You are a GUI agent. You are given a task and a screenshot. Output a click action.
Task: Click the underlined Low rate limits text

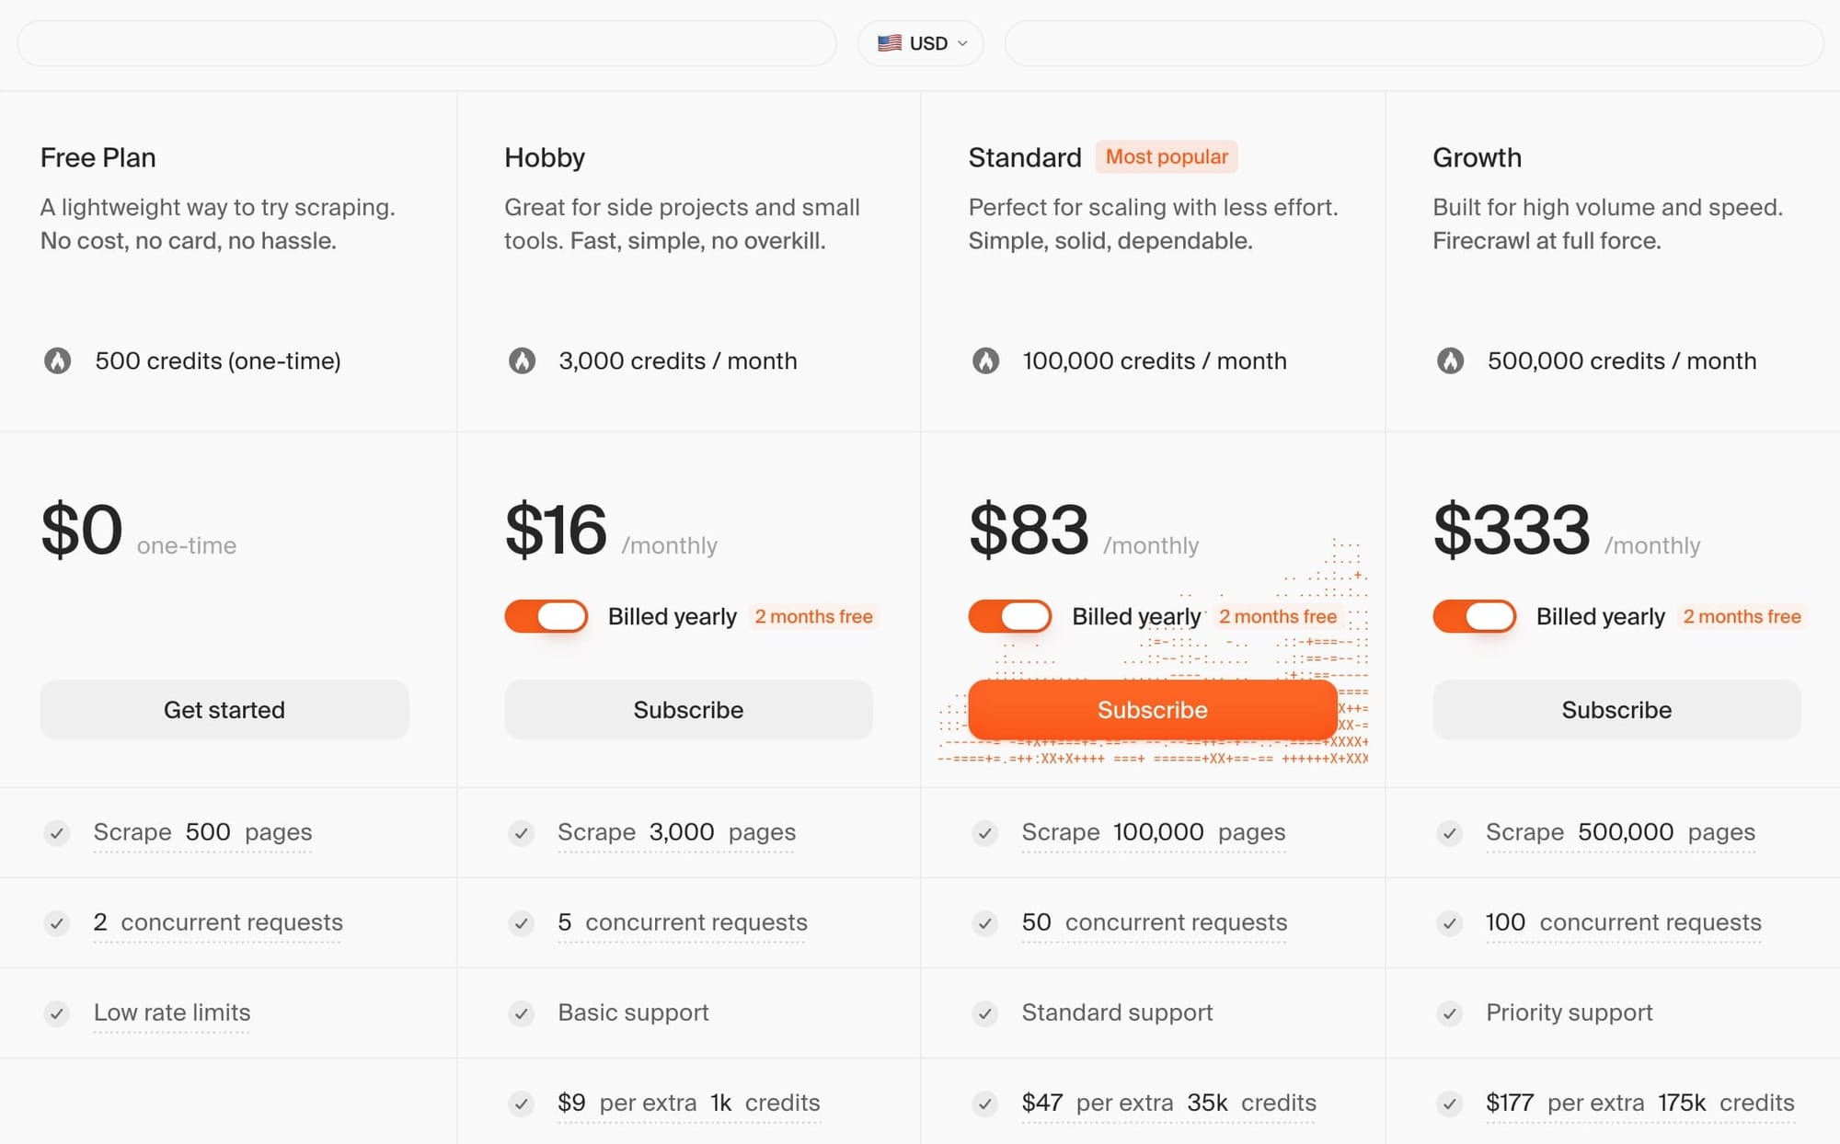click(x=171, y=1012)
